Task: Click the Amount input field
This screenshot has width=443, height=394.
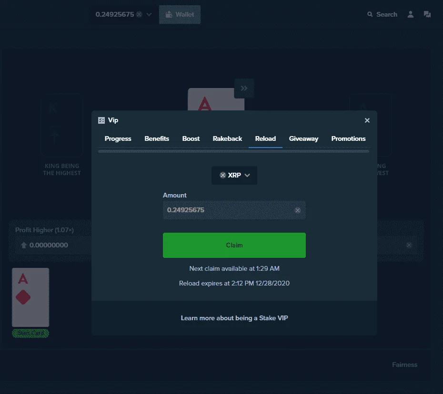Action: point(234,210)
